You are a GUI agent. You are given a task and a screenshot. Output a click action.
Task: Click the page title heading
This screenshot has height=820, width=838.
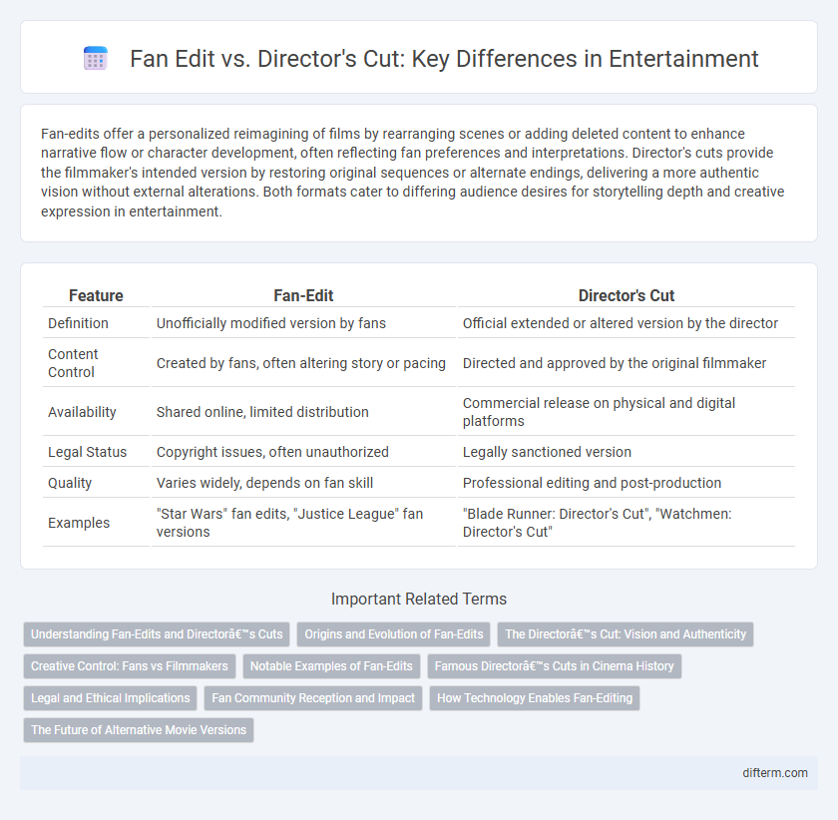pyautogui.click(x=444, y=58)
